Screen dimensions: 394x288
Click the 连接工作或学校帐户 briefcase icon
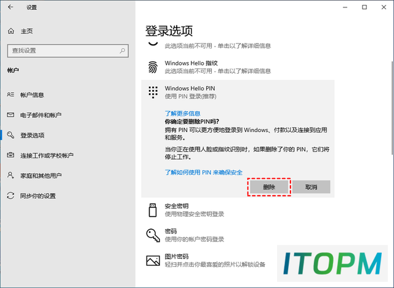10,155
